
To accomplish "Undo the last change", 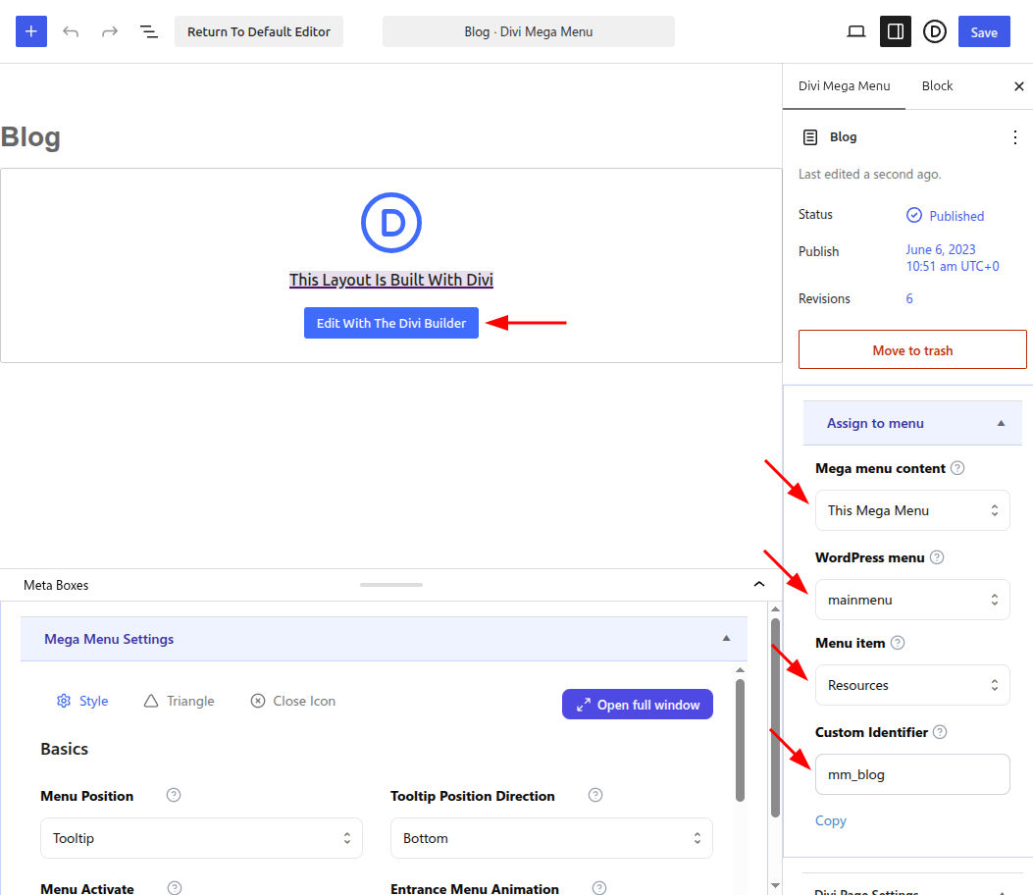I will (x=71, y=31).
